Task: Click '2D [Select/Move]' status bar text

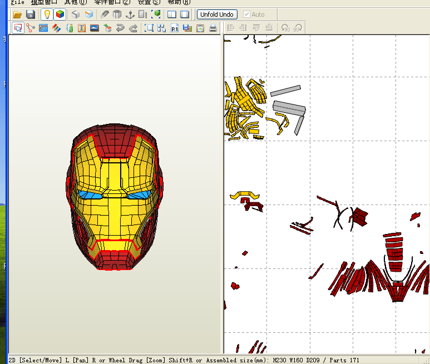Action: [35, 360]
